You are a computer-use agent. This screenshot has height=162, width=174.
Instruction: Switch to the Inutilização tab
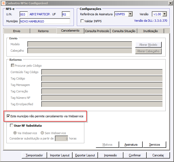tap(150, 31)
